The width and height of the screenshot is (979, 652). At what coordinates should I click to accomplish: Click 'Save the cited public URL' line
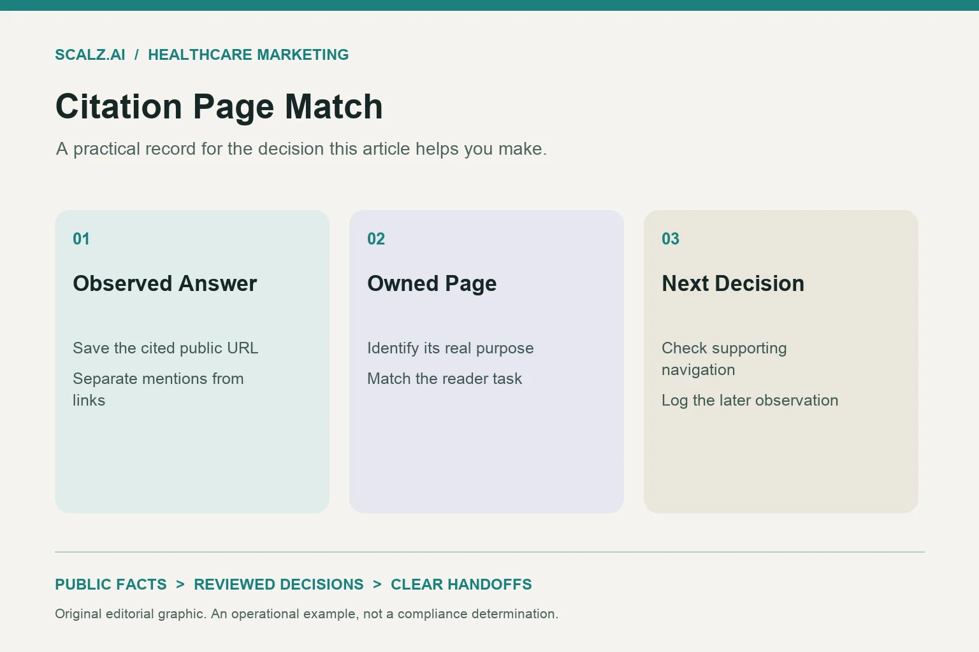point(166,348)
